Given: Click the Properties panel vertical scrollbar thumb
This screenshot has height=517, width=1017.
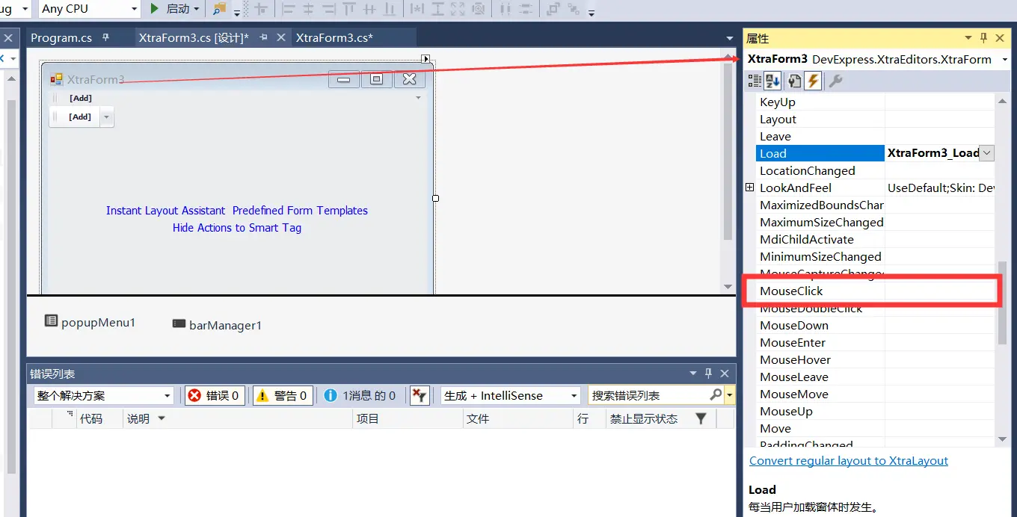Looking at the screenshot, I should [x=1003, y=303].
